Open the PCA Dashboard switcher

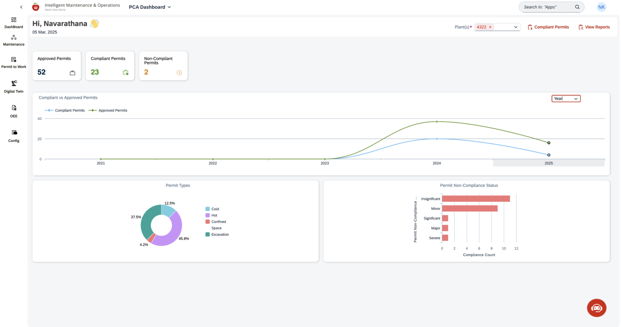[150, 7]
